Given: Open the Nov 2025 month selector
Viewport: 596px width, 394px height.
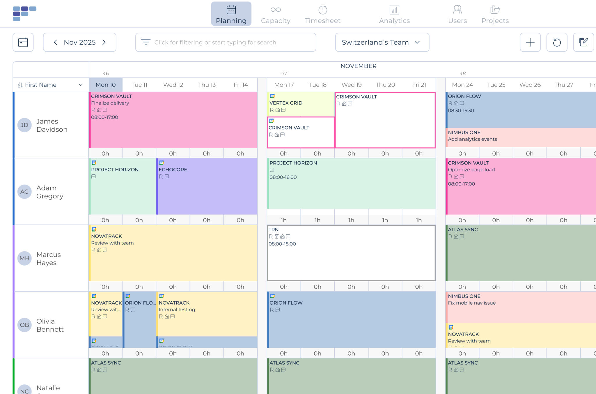Looking at the screenshot, I should (x=80, y=42).
